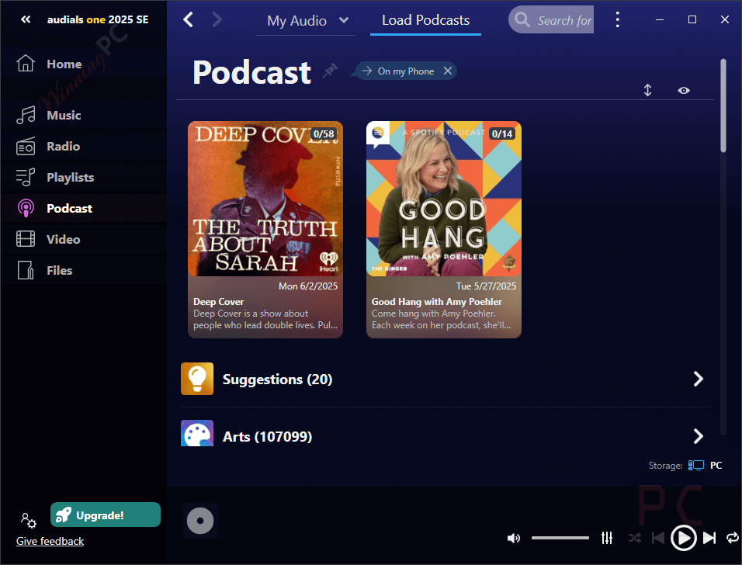Collapse the sidebar with double-arrow icon

[26, 19]
